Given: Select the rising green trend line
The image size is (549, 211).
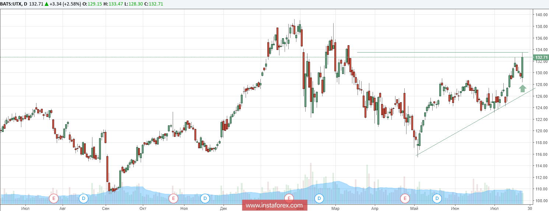Looking at the screenshot, I should coord(475,122).
